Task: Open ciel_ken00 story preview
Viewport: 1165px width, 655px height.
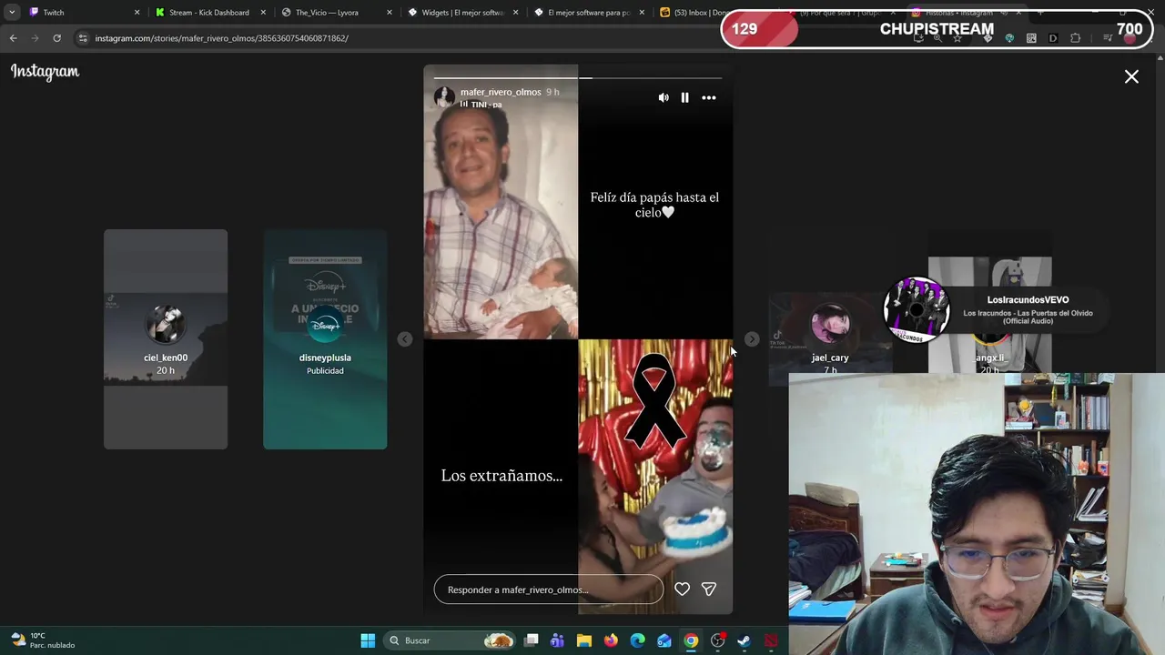Action: [166, 339]
